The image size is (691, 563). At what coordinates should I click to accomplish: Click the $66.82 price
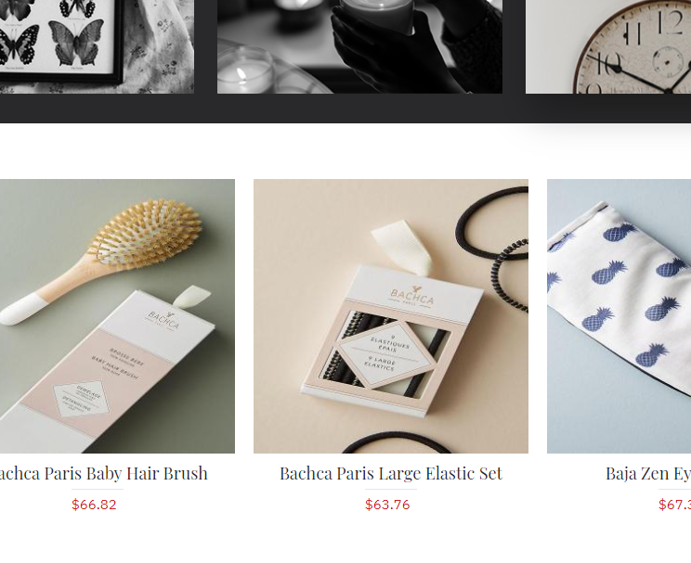(x=94, y=505)
